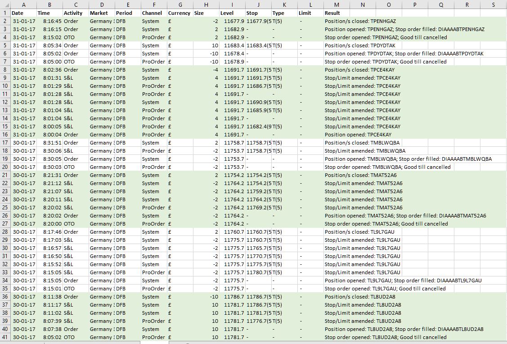Click the Result header cell
The image size is (507, 344).
[337, 13]
